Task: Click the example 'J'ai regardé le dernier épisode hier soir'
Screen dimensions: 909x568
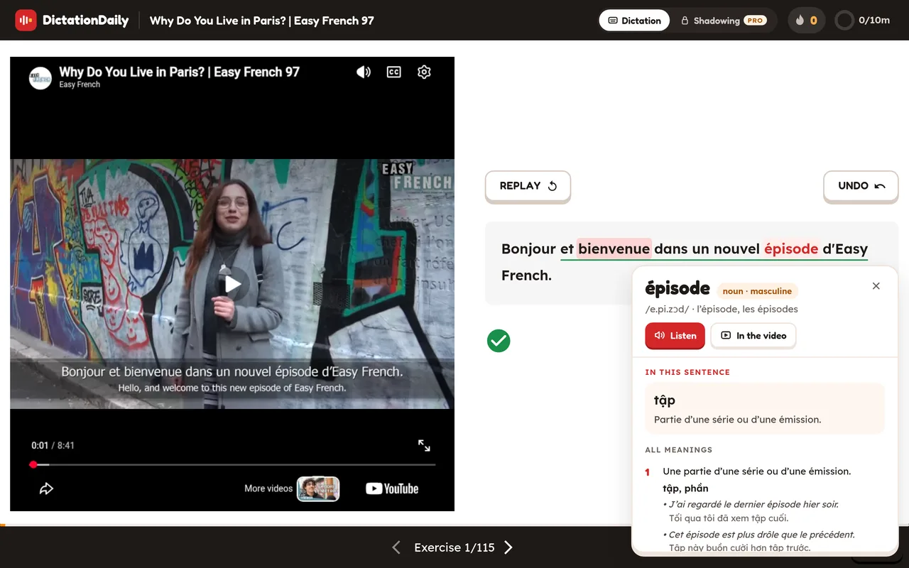Action: click(752, 504)
